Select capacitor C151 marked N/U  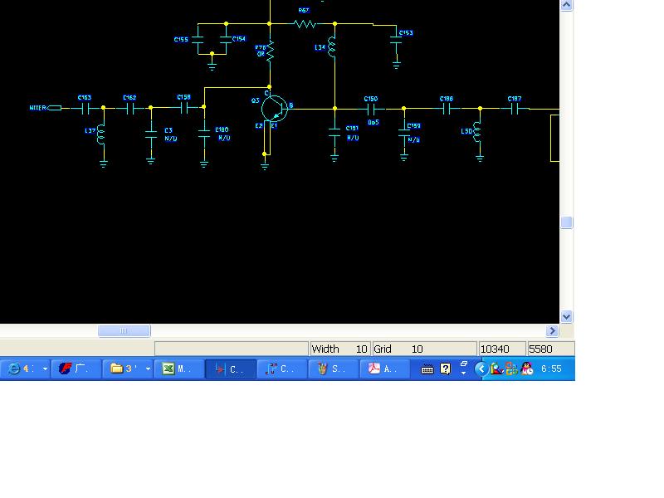click(x=334, y=132)
